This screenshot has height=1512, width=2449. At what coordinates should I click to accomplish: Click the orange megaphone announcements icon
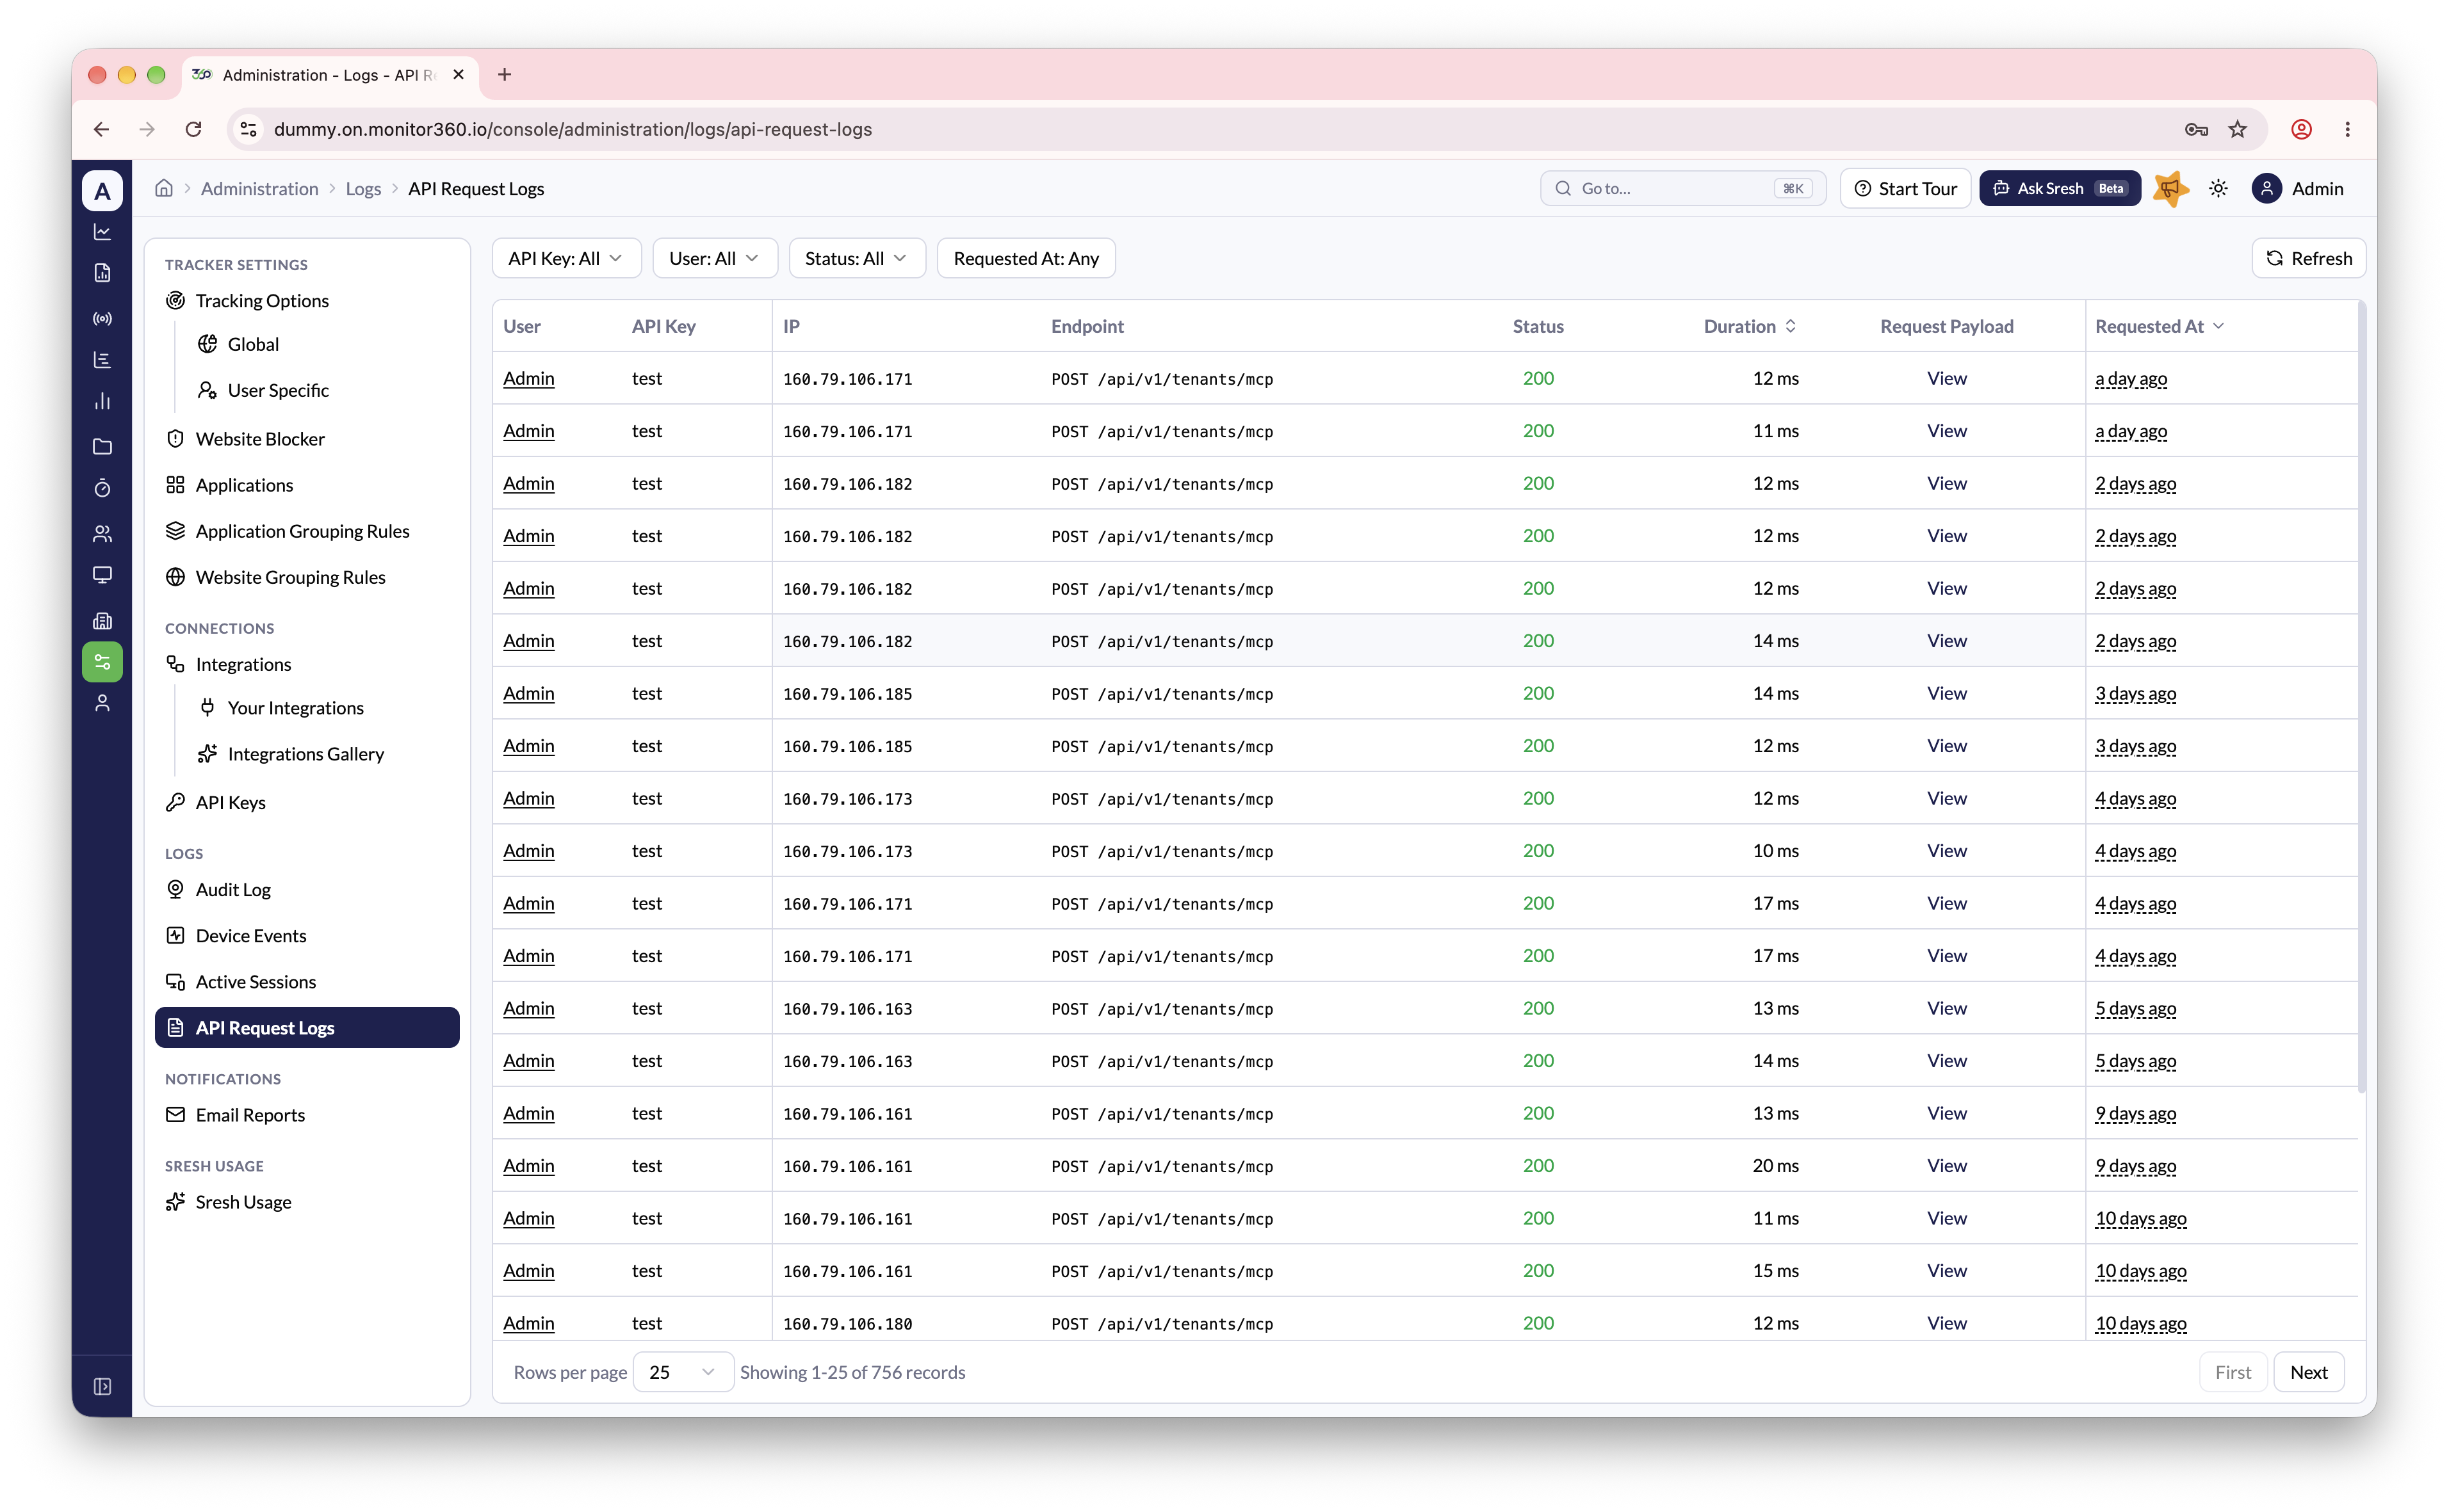(x=2171, y=188)
